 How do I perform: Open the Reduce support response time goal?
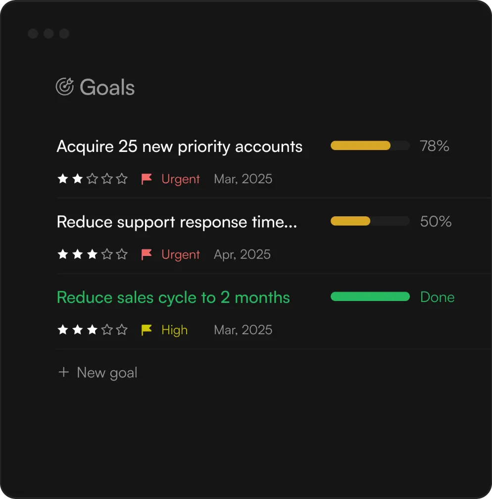coord(177,222)
